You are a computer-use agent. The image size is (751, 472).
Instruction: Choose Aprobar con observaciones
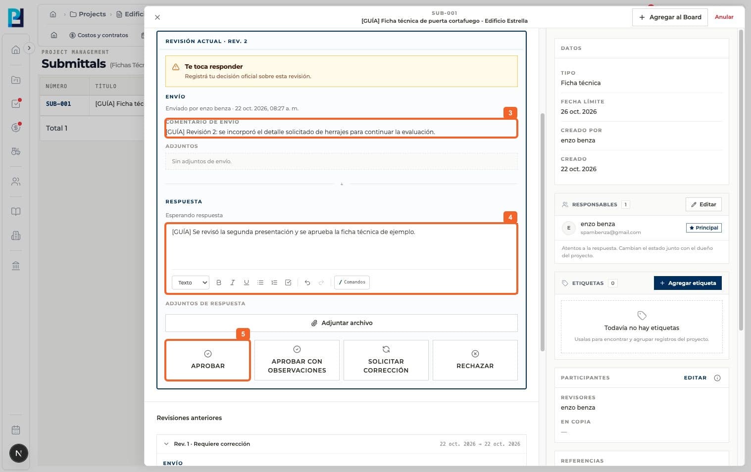[297, 360]
